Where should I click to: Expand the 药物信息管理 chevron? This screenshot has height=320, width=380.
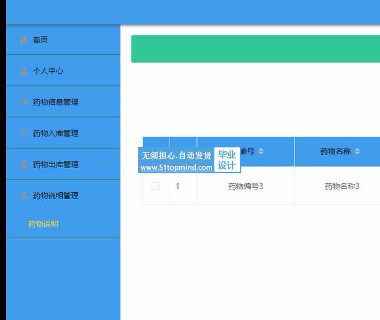pos(106,101)
